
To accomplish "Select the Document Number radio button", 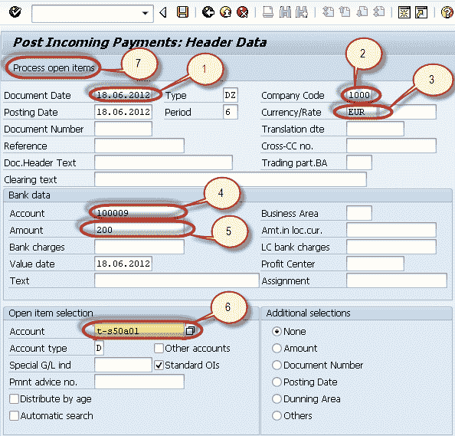I will (x=277, y=365).
